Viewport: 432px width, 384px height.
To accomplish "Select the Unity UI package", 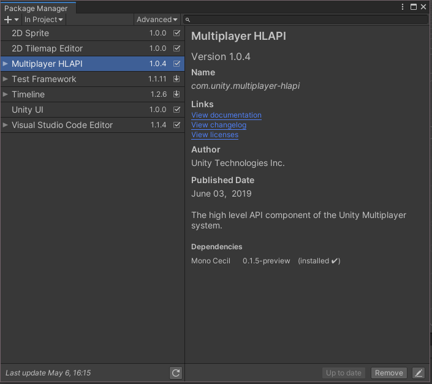I will (93, 110).
